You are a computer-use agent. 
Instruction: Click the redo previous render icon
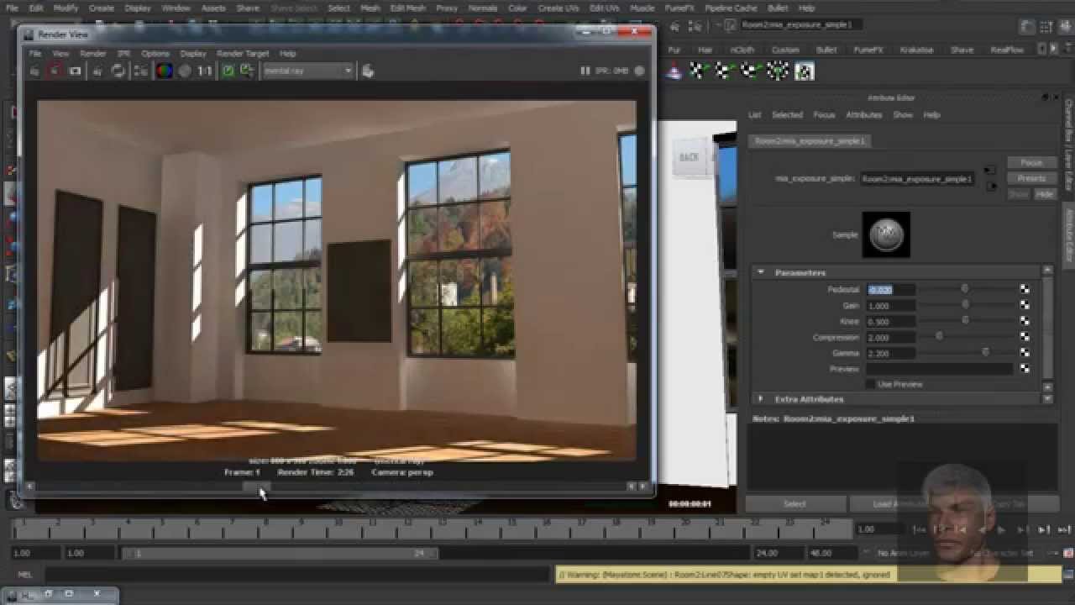(34, 71)
